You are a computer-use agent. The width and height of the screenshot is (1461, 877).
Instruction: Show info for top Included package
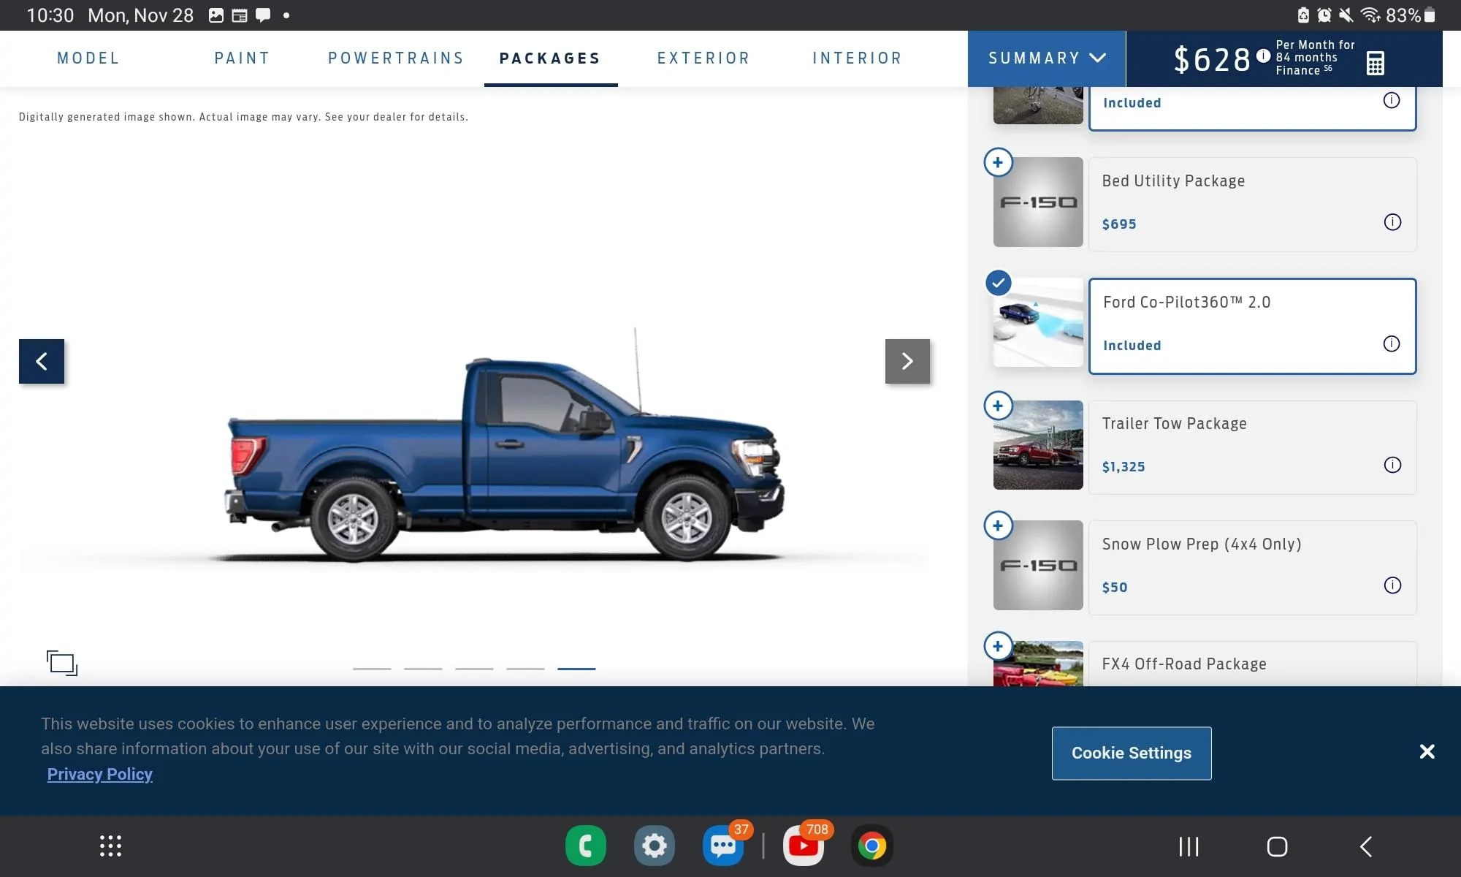tap(1392, 100)
